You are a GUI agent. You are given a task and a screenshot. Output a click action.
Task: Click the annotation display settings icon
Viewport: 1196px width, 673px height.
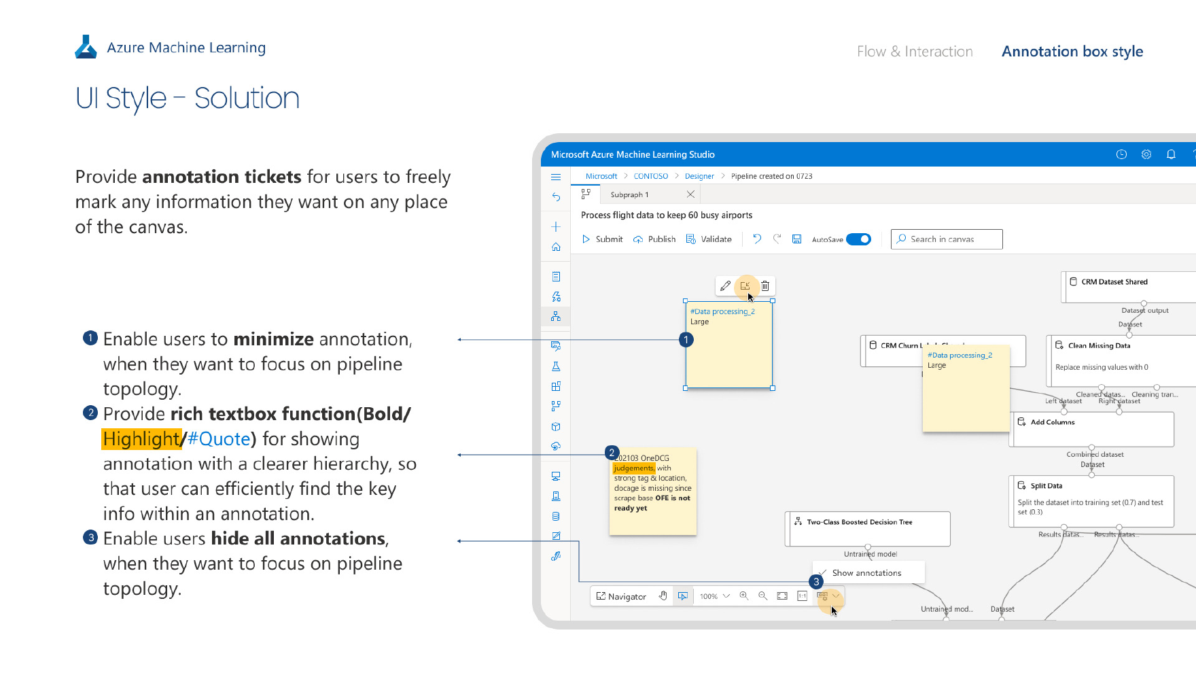click(822, 596)
